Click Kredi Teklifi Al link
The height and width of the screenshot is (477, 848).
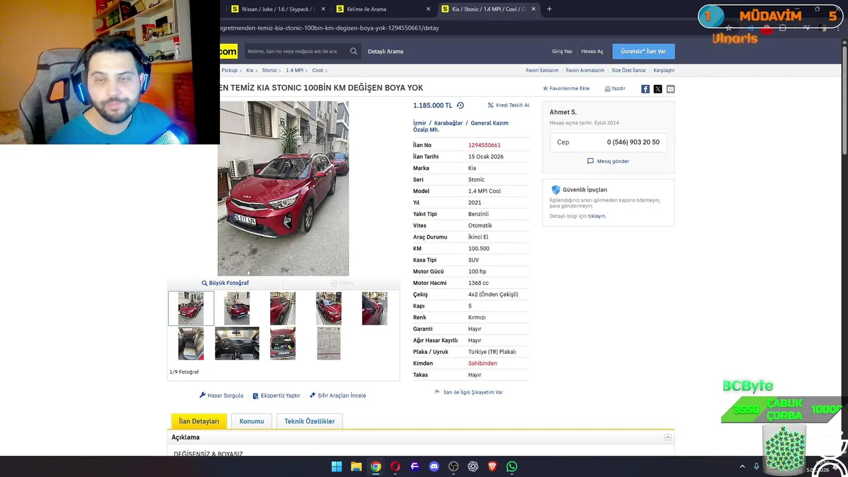click(x=508, y=105)
